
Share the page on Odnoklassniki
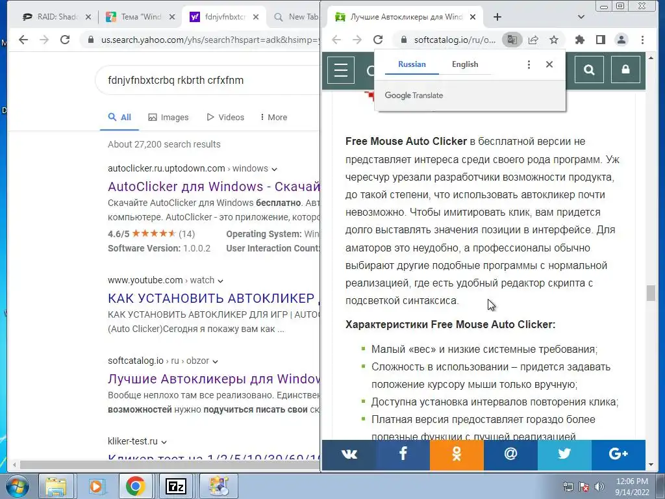[x=457, y=454]
